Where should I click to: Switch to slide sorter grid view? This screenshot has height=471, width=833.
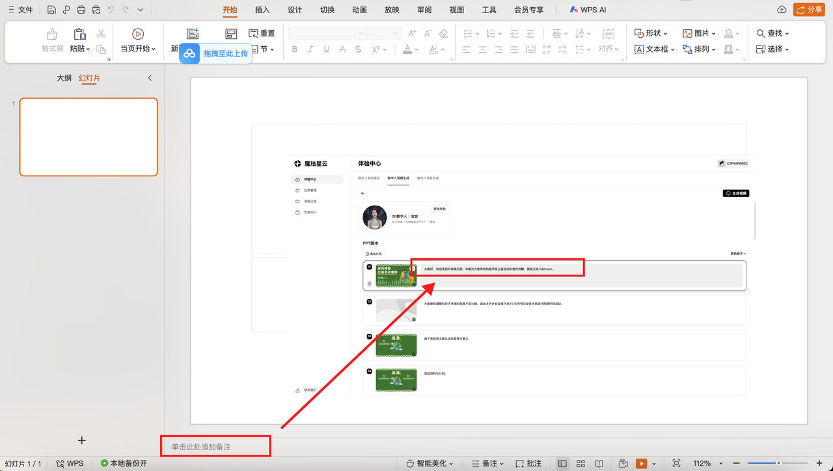tap(581, 463)
